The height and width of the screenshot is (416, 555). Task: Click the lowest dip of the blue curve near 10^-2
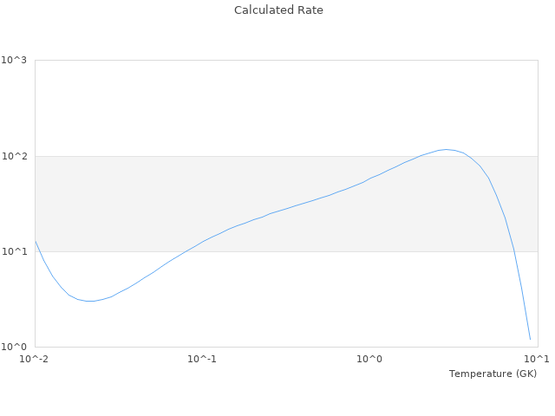pyautogui.click(x=89, y=301)
